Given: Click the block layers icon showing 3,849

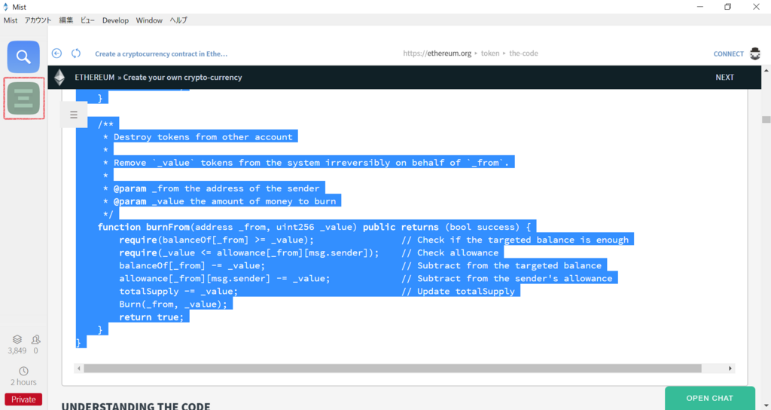Looking at the screenshot, I should tap(17, 339).
